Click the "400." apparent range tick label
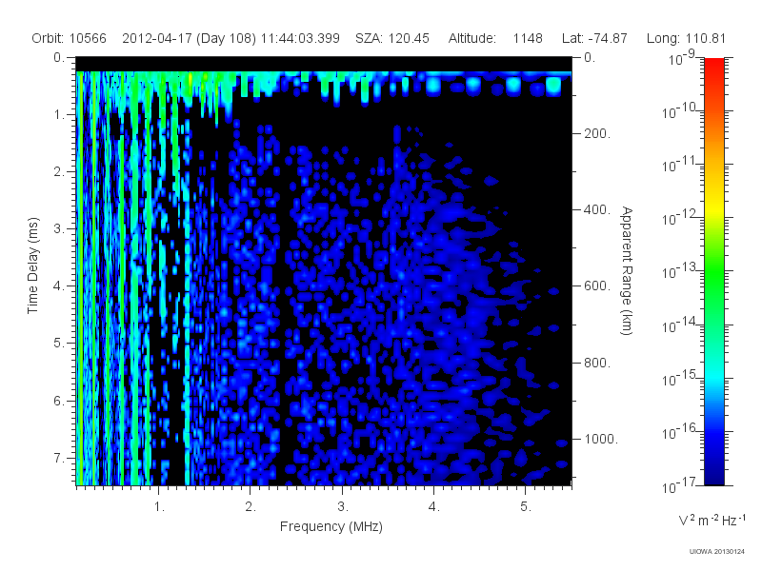This screenshot has width=762, height=571. [x=597, y=209]
